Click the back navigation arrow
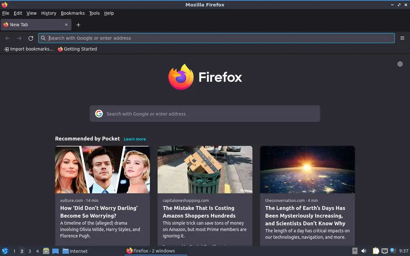Screen dimensions: 410x256 (8, 38)
